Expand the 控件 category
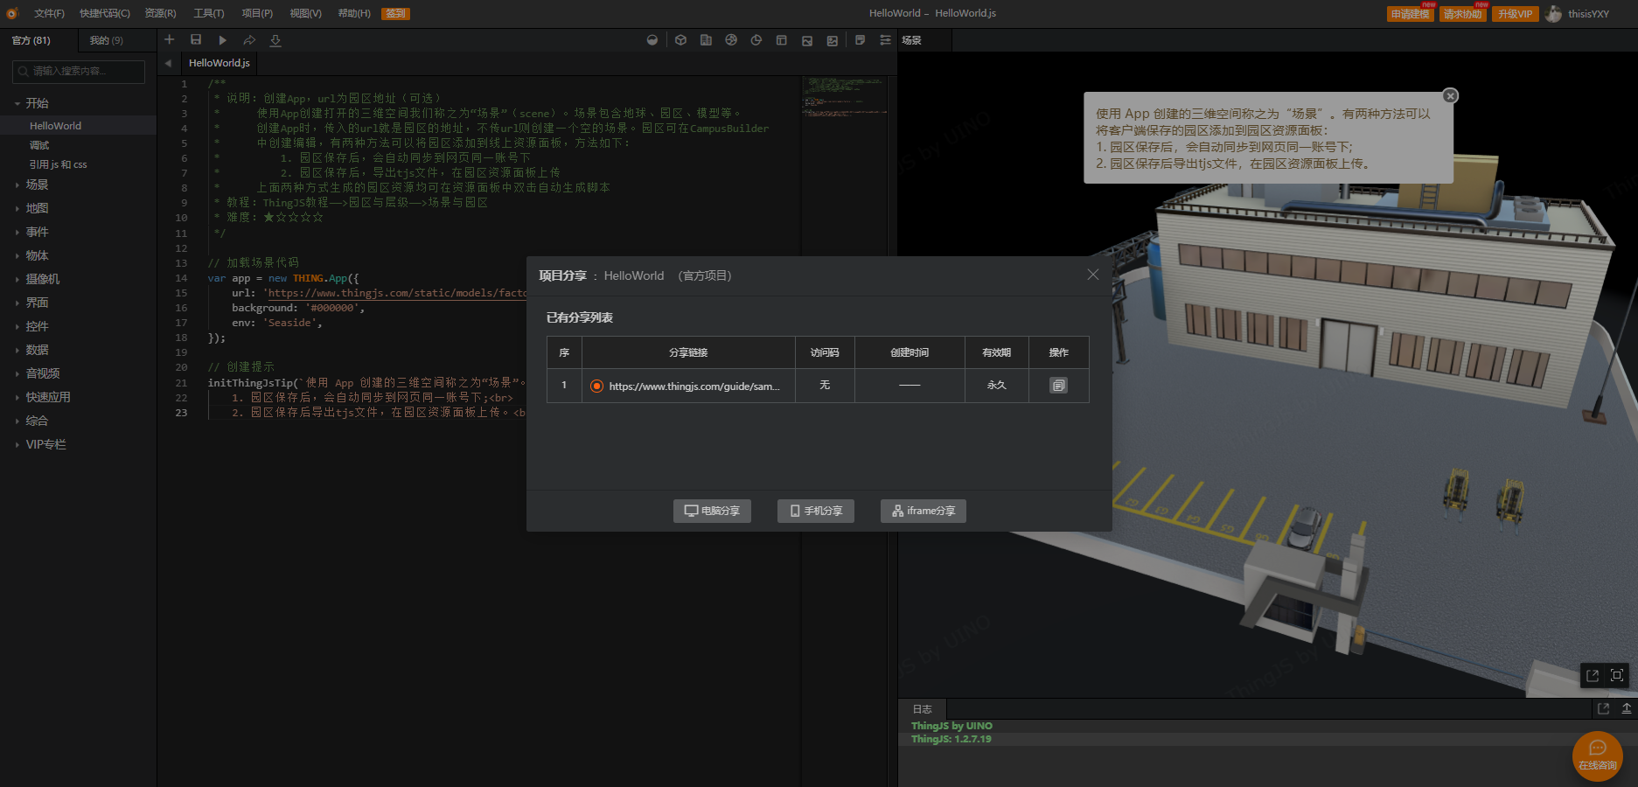 17,326
